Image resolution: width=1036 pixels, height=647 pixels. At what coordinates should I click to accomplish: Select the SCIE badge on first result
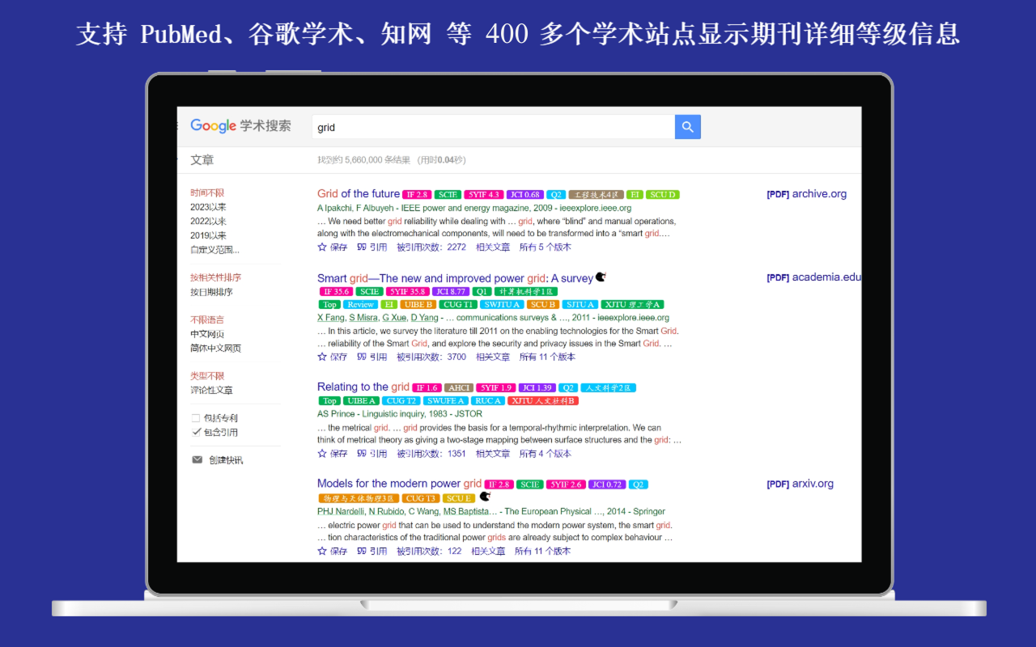[447, 194]
